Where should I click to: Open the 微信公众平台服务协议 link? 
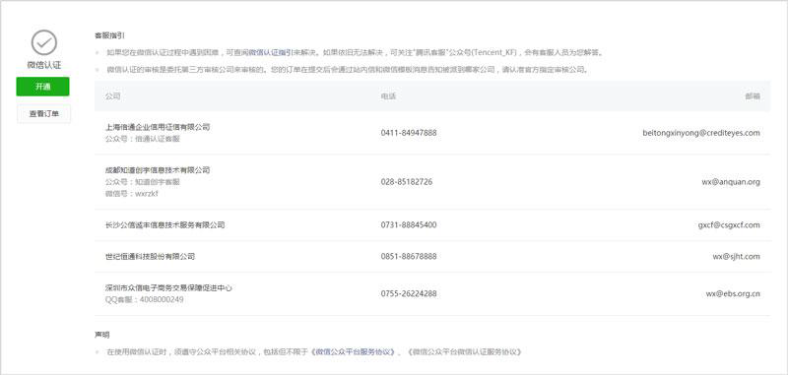click(x=354, y=352)
